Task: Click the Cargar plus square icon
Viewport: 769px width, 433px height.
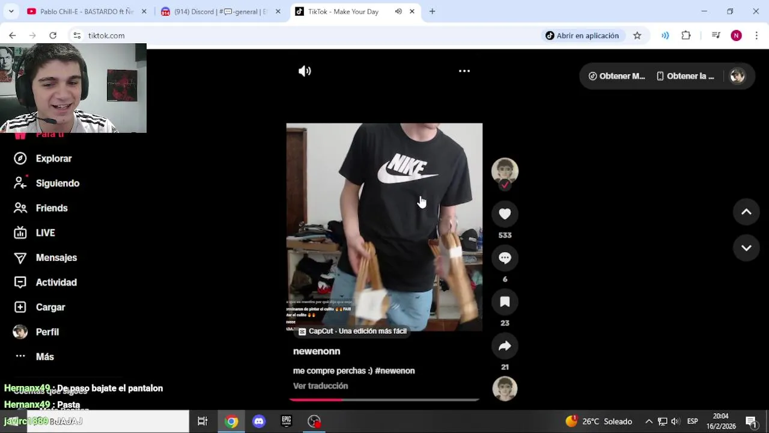Action: (20, 307)
